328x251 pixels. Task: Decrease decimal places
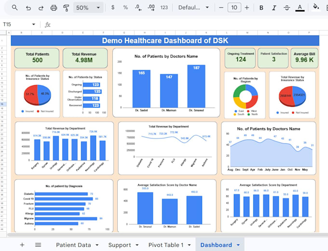(138, 8)
